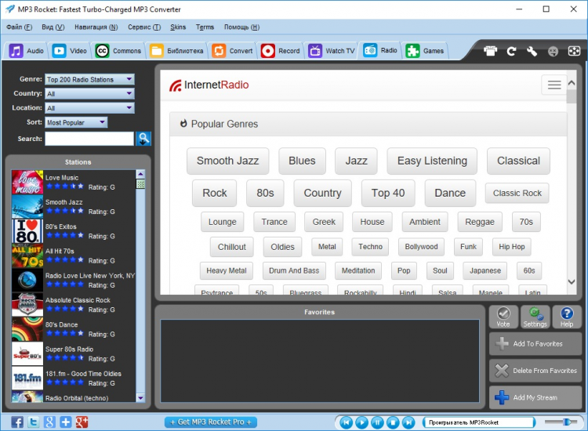
Task: Expand the Genre dropdown
Action: [x=89, y=79]
